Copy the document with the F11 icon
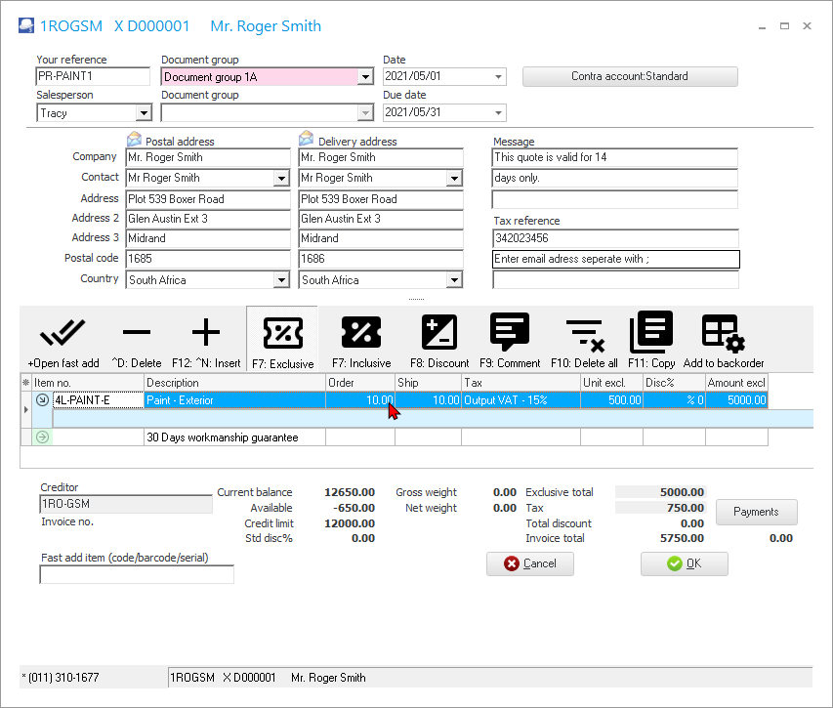Image resolution: width=833 pixels, height=708 pixels. click(x=651, y=334)
